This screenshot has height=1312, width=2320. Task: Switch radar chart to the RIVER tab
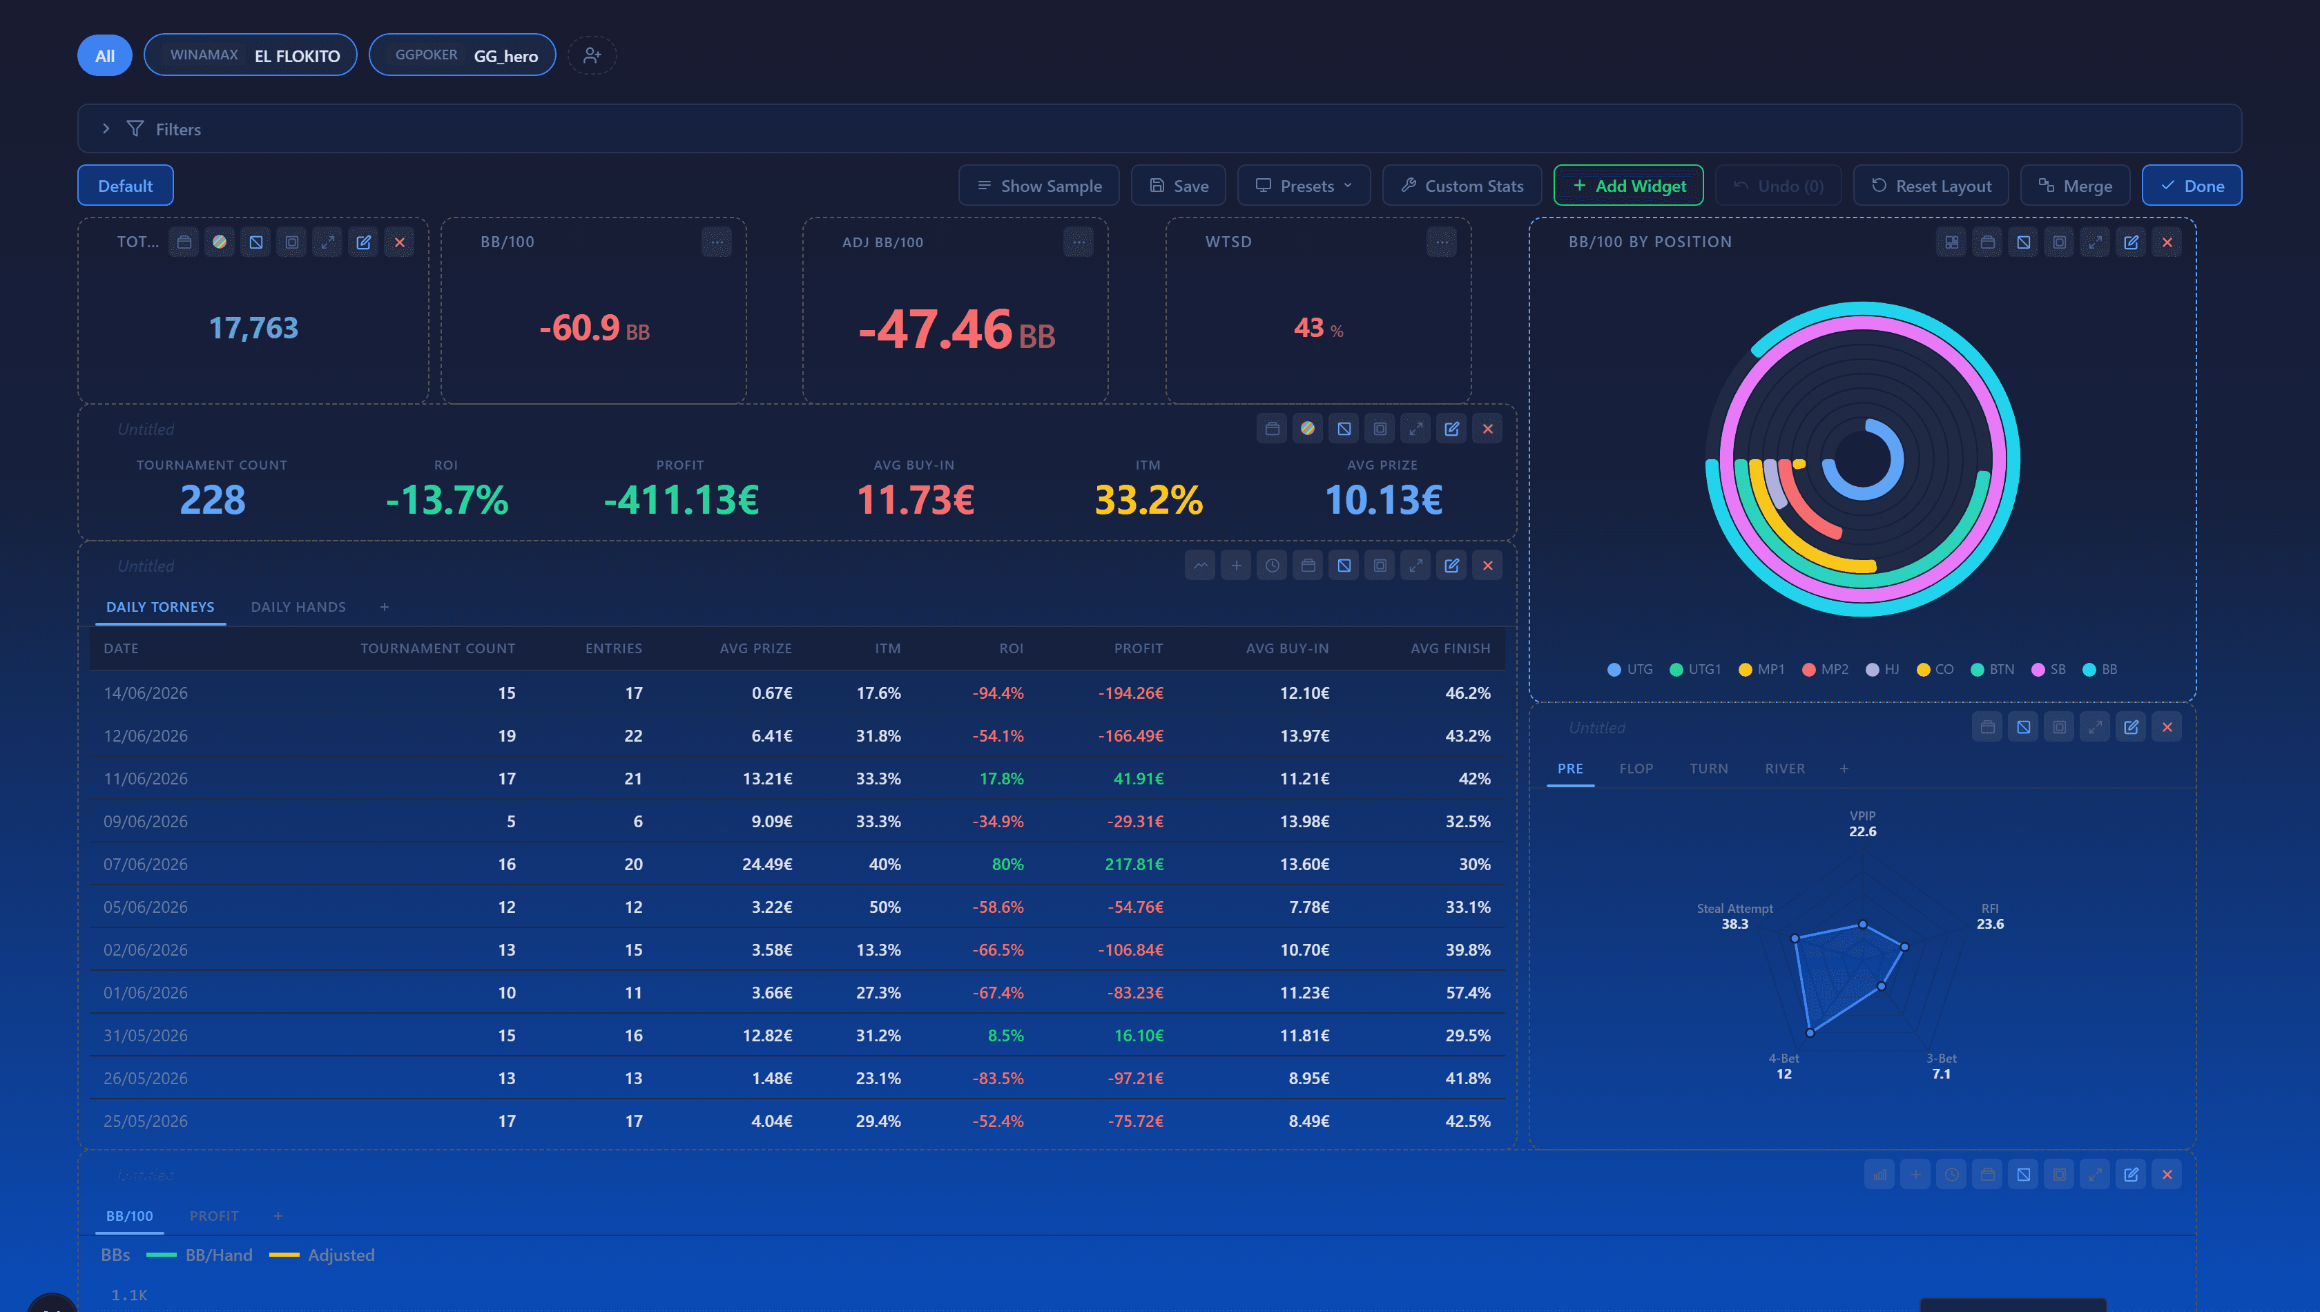[x=1785, y=769]
